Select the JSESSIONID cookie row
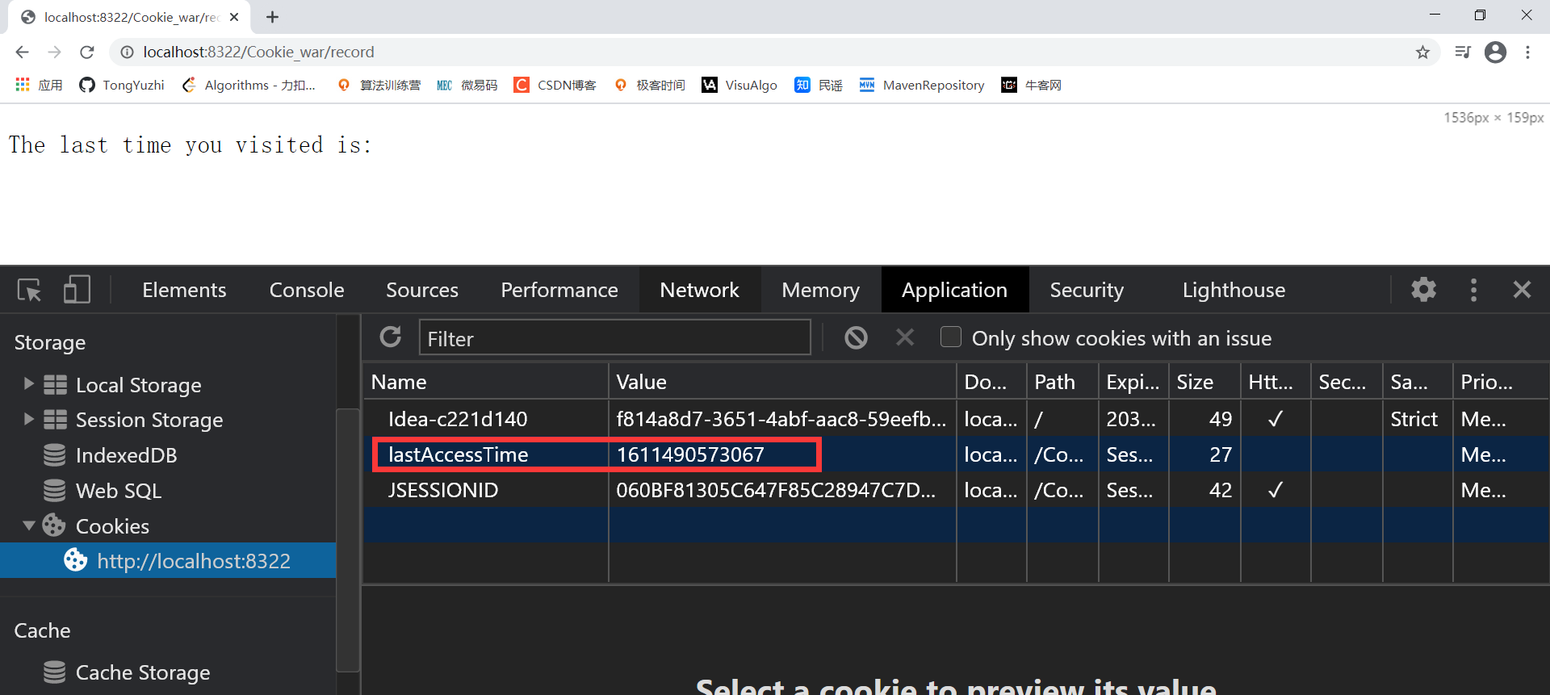 956,490
